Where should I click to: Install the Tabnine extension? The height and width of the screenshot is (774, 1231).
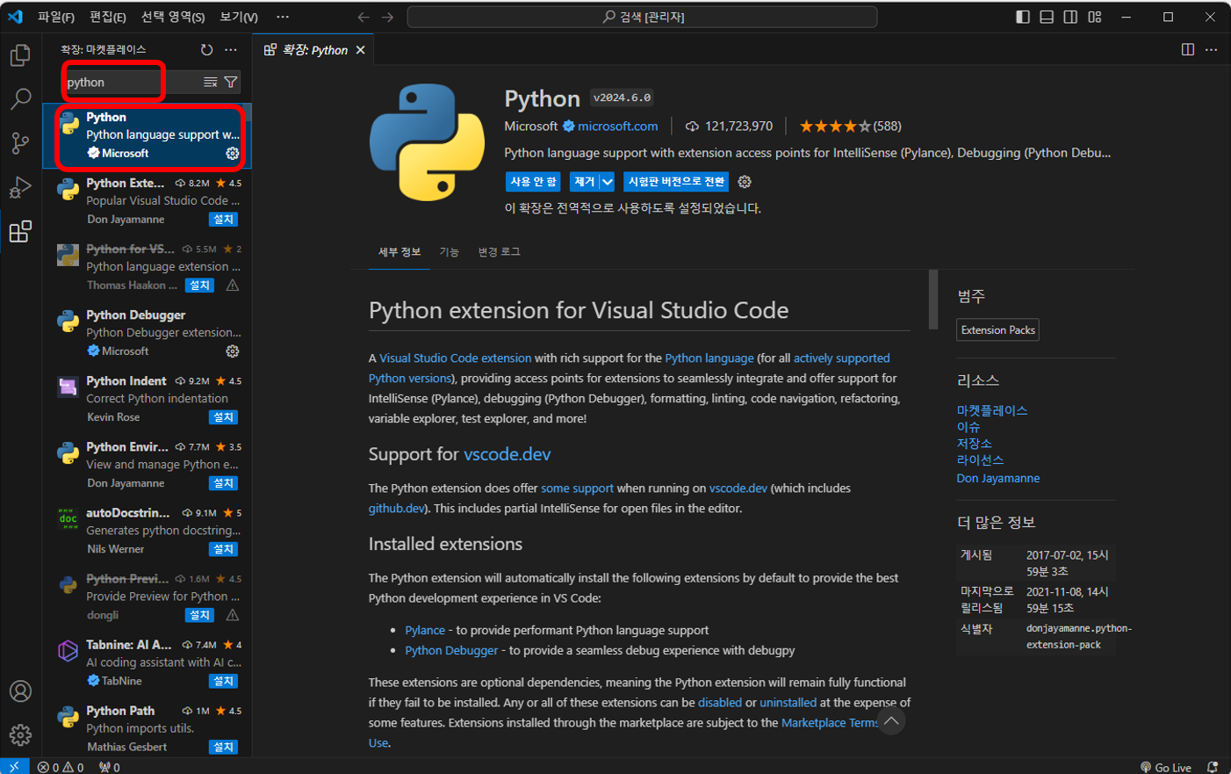[x=224, y=681]
